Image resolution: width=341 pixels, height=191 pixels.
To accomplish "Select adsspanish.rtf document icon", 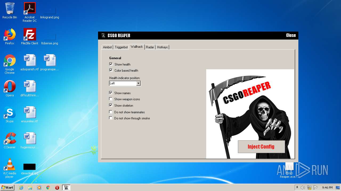I will click(30, 63).
